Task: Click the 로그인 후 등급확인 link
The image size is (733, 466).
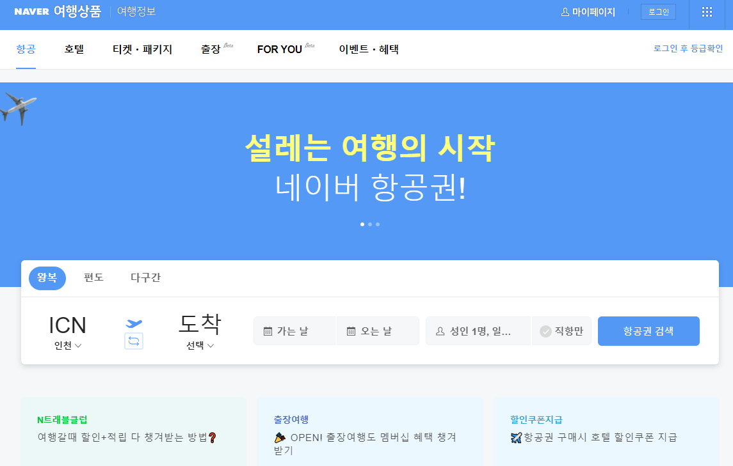Action: point(688,49)
